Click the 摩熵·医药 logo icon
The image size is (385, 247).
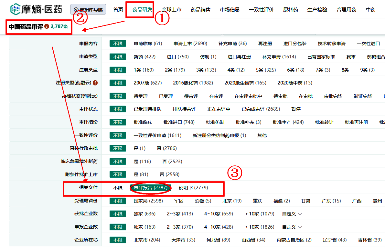(15, 9)
